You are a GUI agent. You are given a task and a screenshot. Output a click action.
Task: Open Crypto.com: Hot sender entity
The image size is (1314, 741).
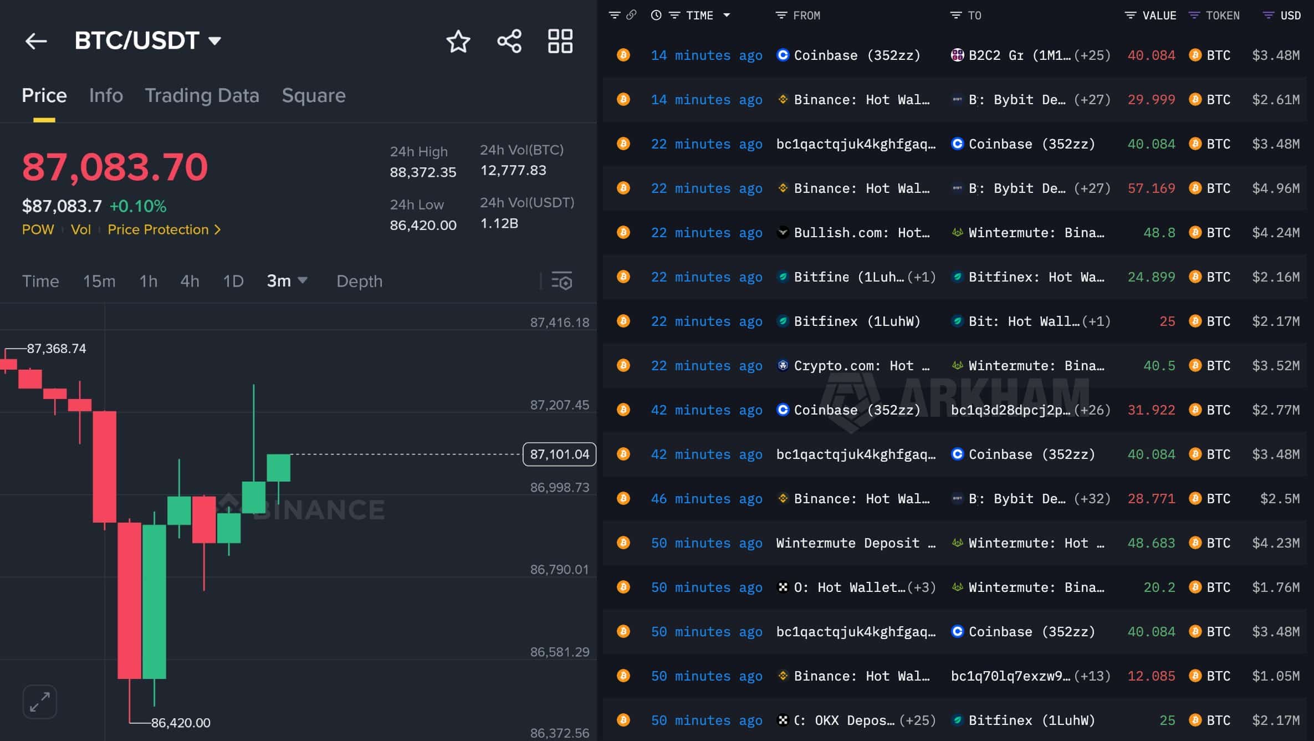862,366
